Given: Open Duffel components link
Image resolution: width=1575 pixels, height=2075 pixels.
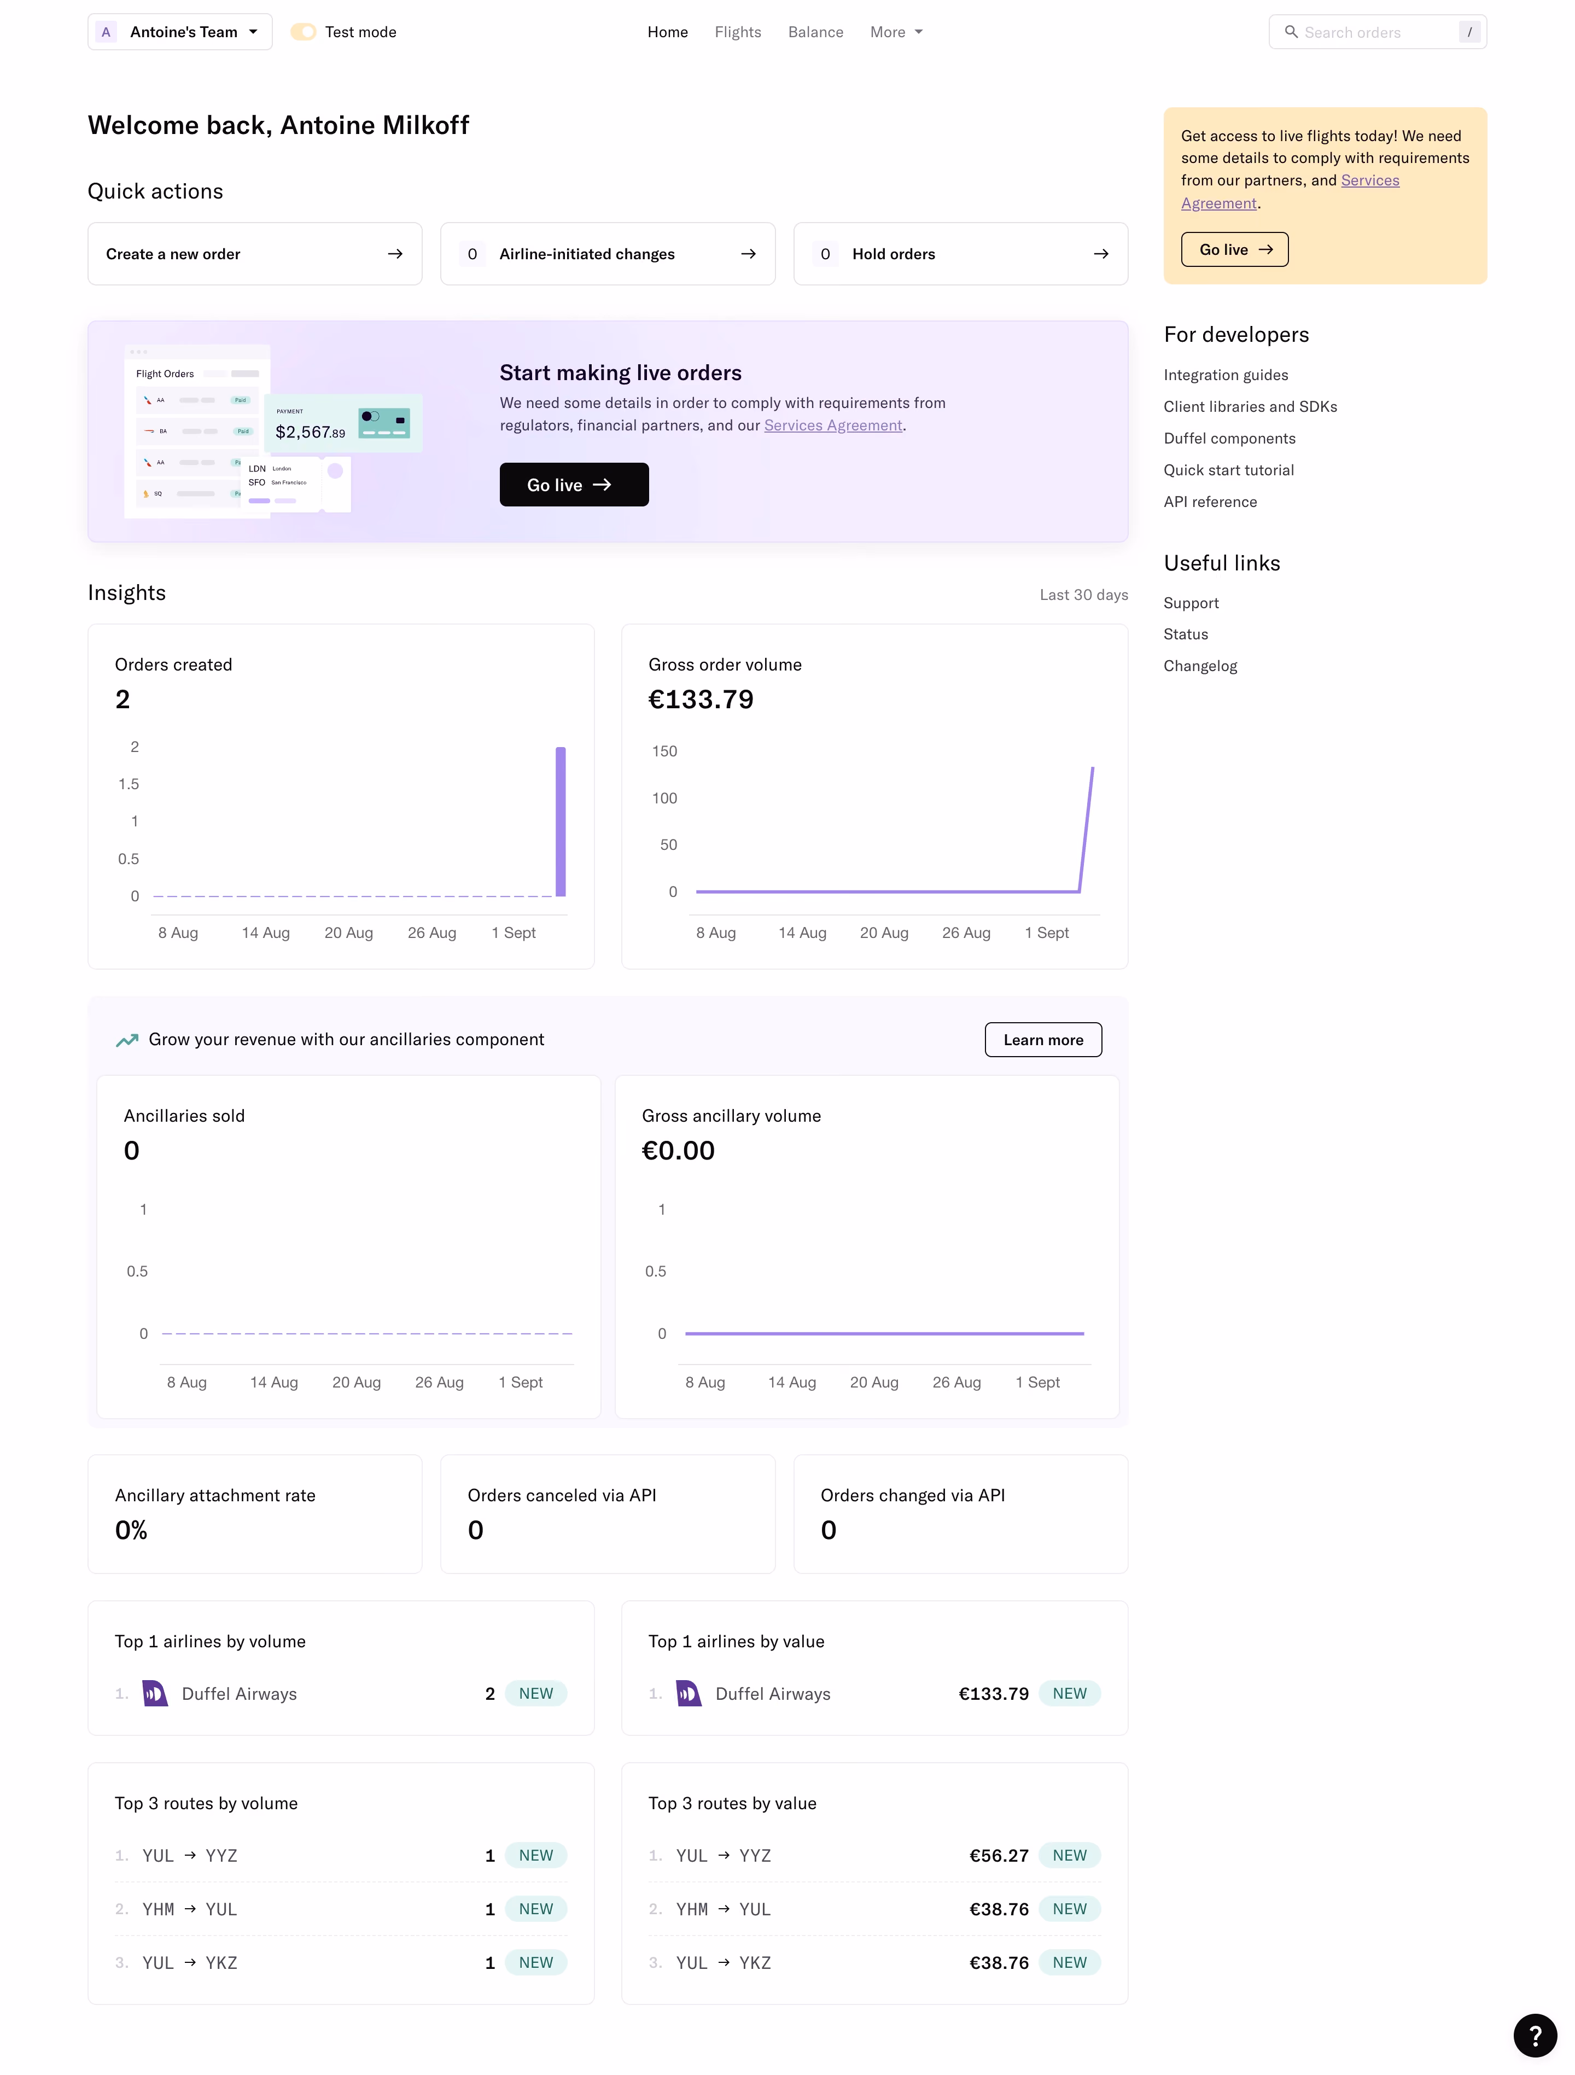Looking at the screenshot, I should (1229, 439).
